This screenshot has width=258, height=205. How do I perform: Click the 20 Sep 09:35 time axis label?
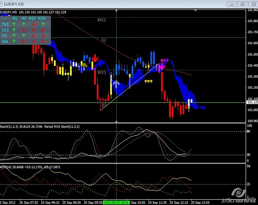[93, 203]
